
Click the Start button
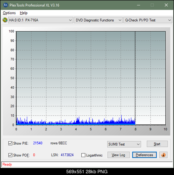(x=157, y=144)
